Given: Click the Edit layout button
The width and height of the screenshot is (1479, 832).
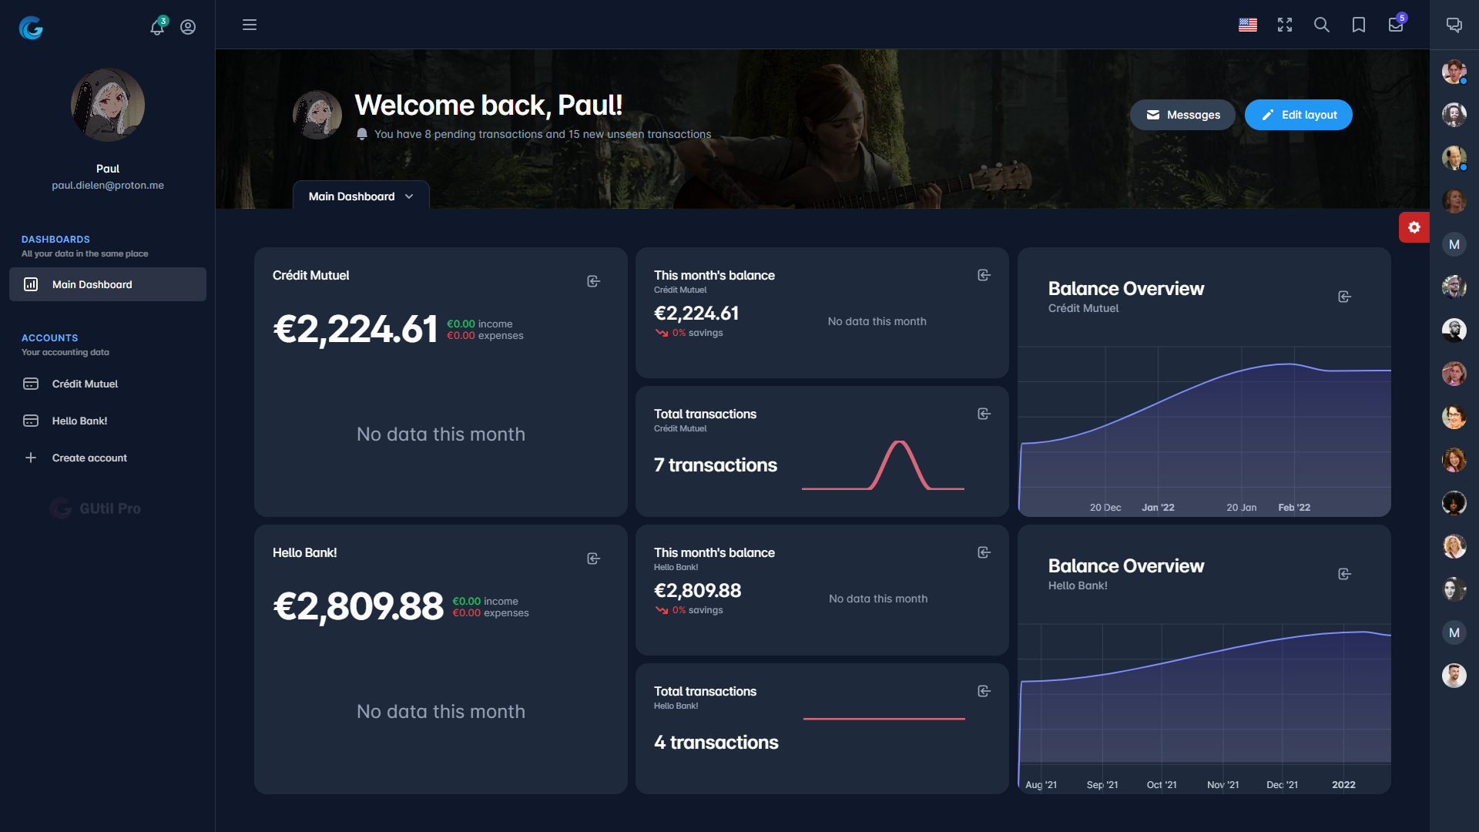Looking at the screenshot, I should click(x=1299, y=115).
